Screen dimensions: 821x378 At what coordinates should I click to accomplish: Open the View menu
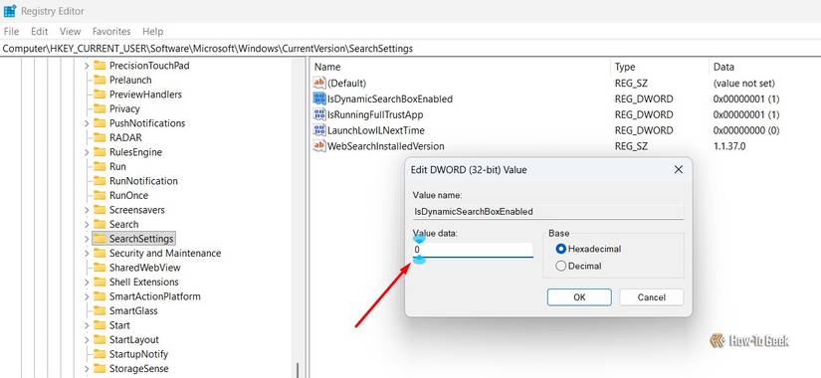[x=71, y=32]
